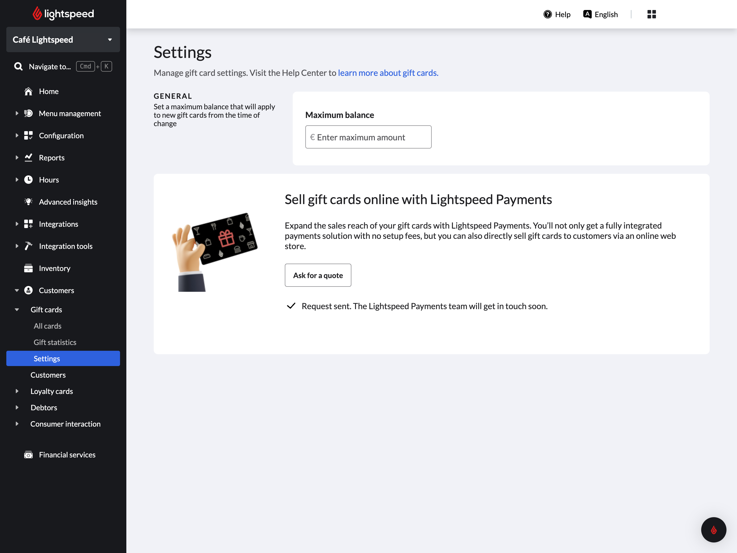Collapse the Gift cards submenu arrow
Viewport: 737px width, 553px height.
[x=17, y=310]
